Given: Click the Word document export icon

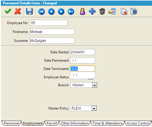Looking at the screenshot, I should 134,11.
